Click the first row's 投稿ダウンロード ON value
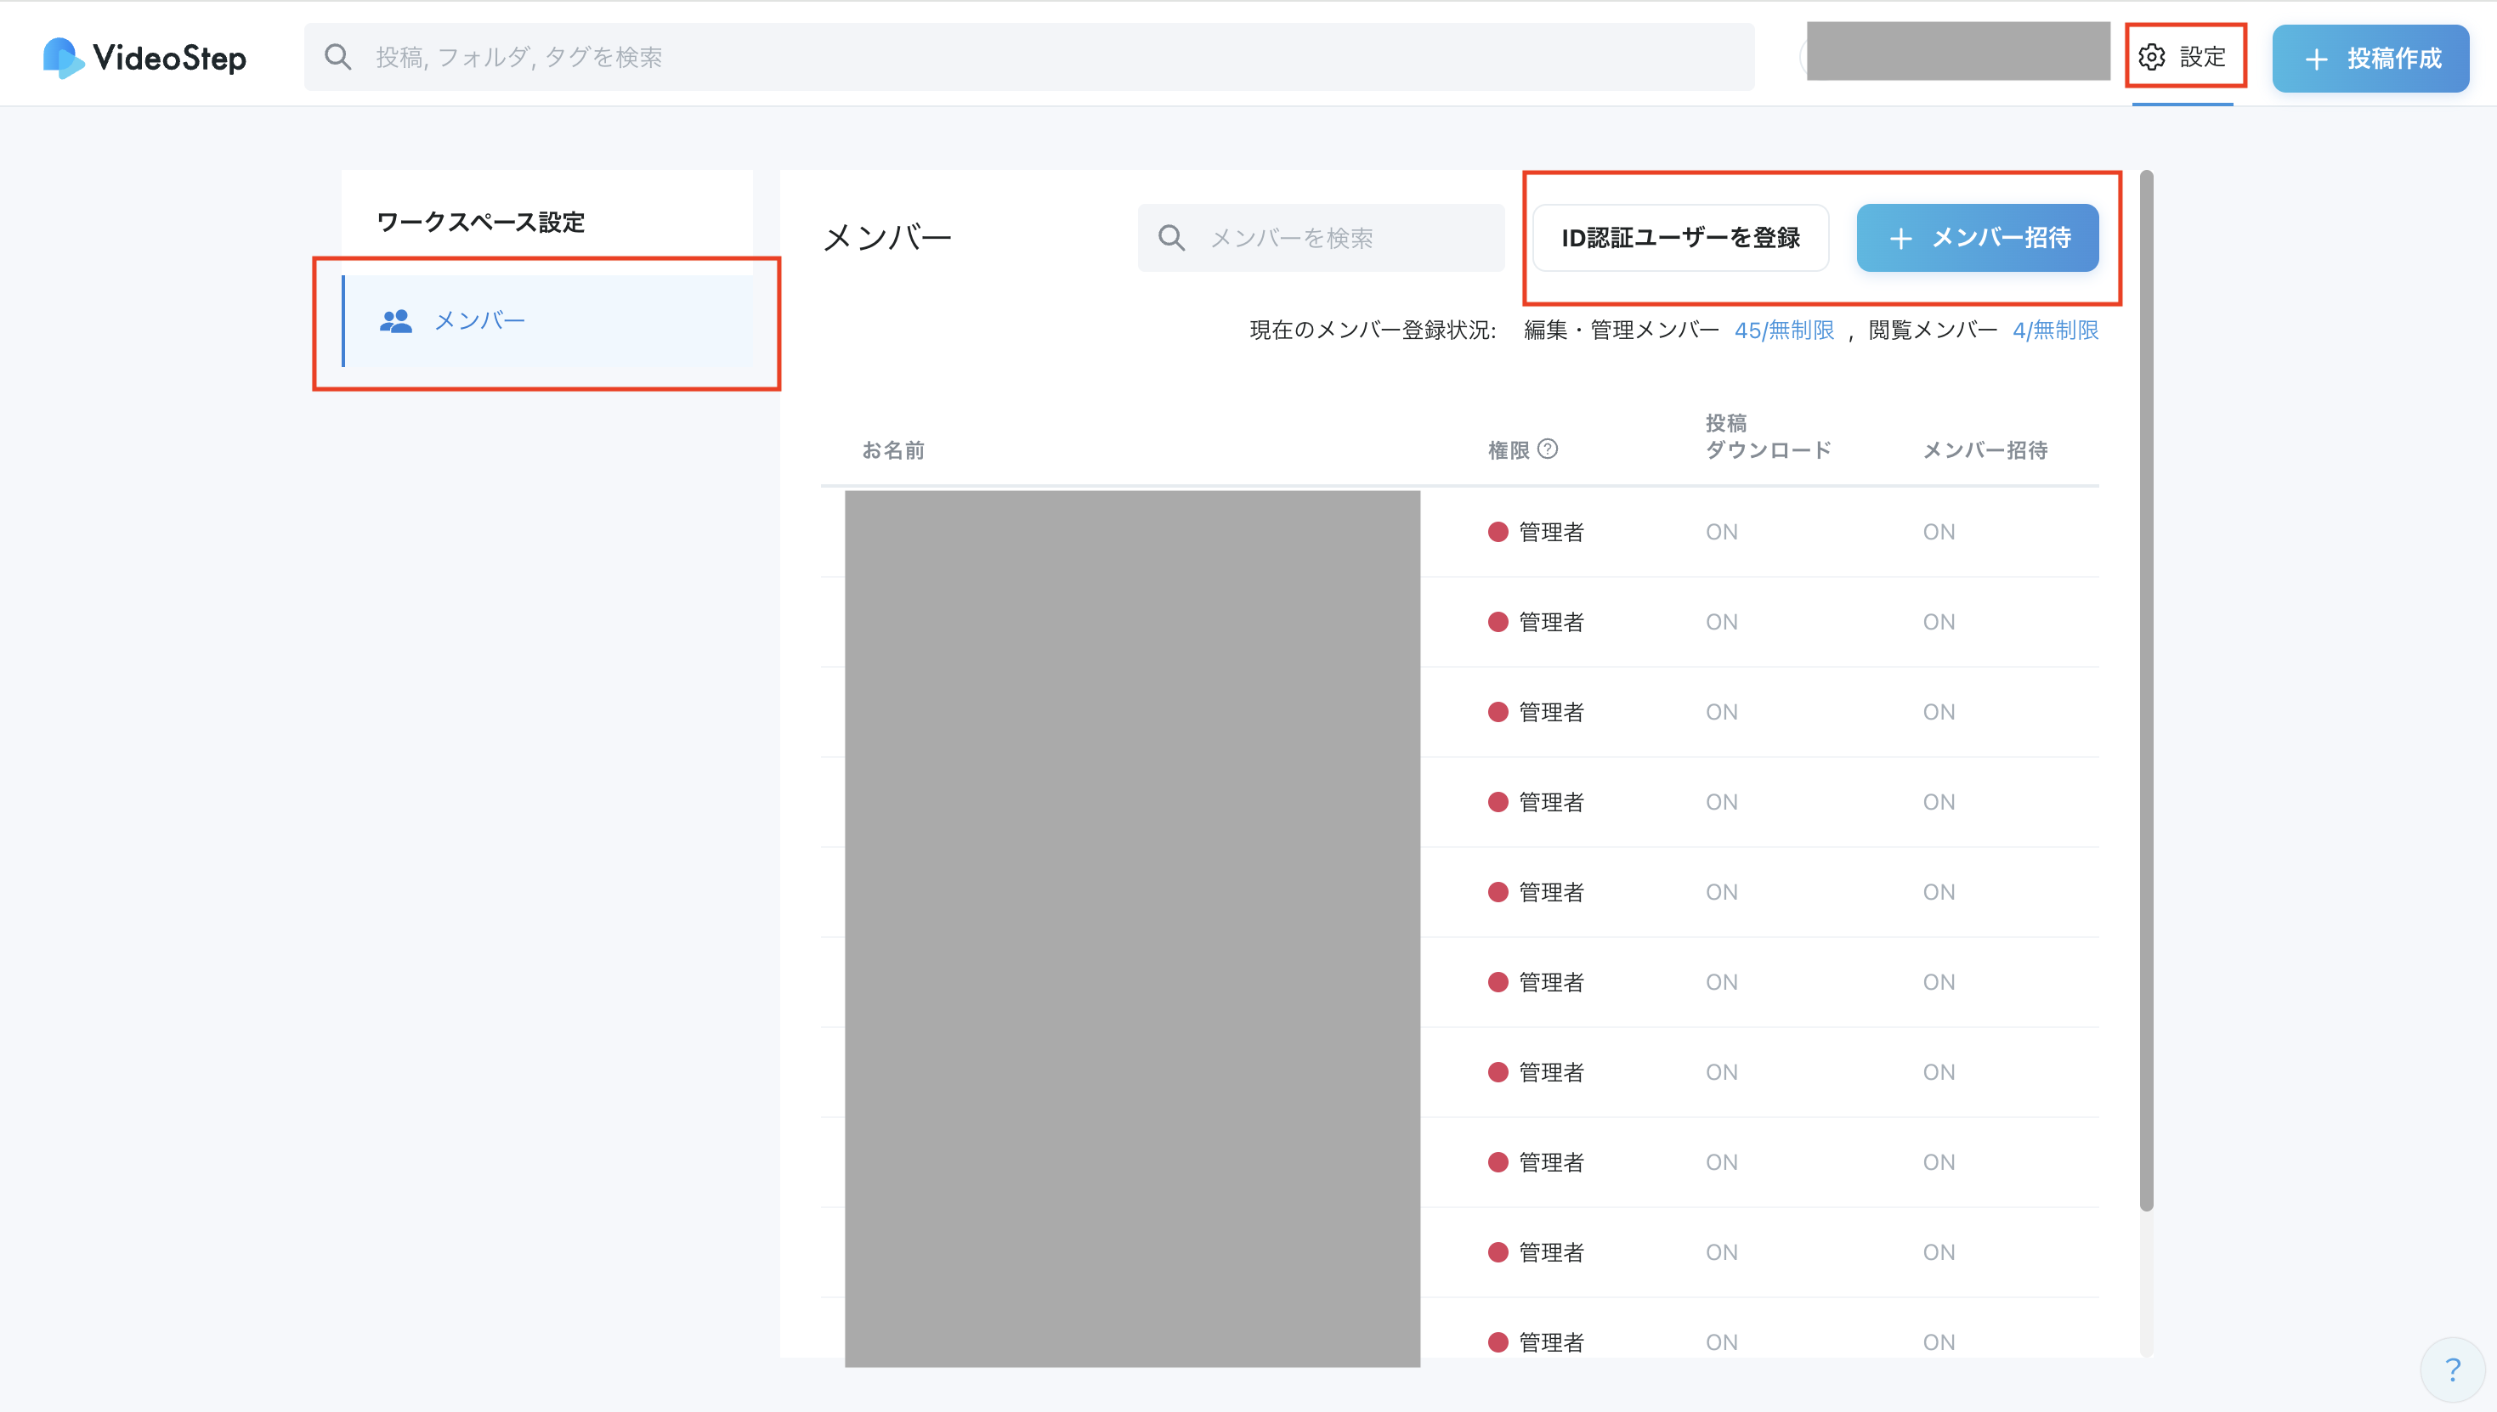This screenshot has height=1412, width=2497. [x=1721, y=532]
